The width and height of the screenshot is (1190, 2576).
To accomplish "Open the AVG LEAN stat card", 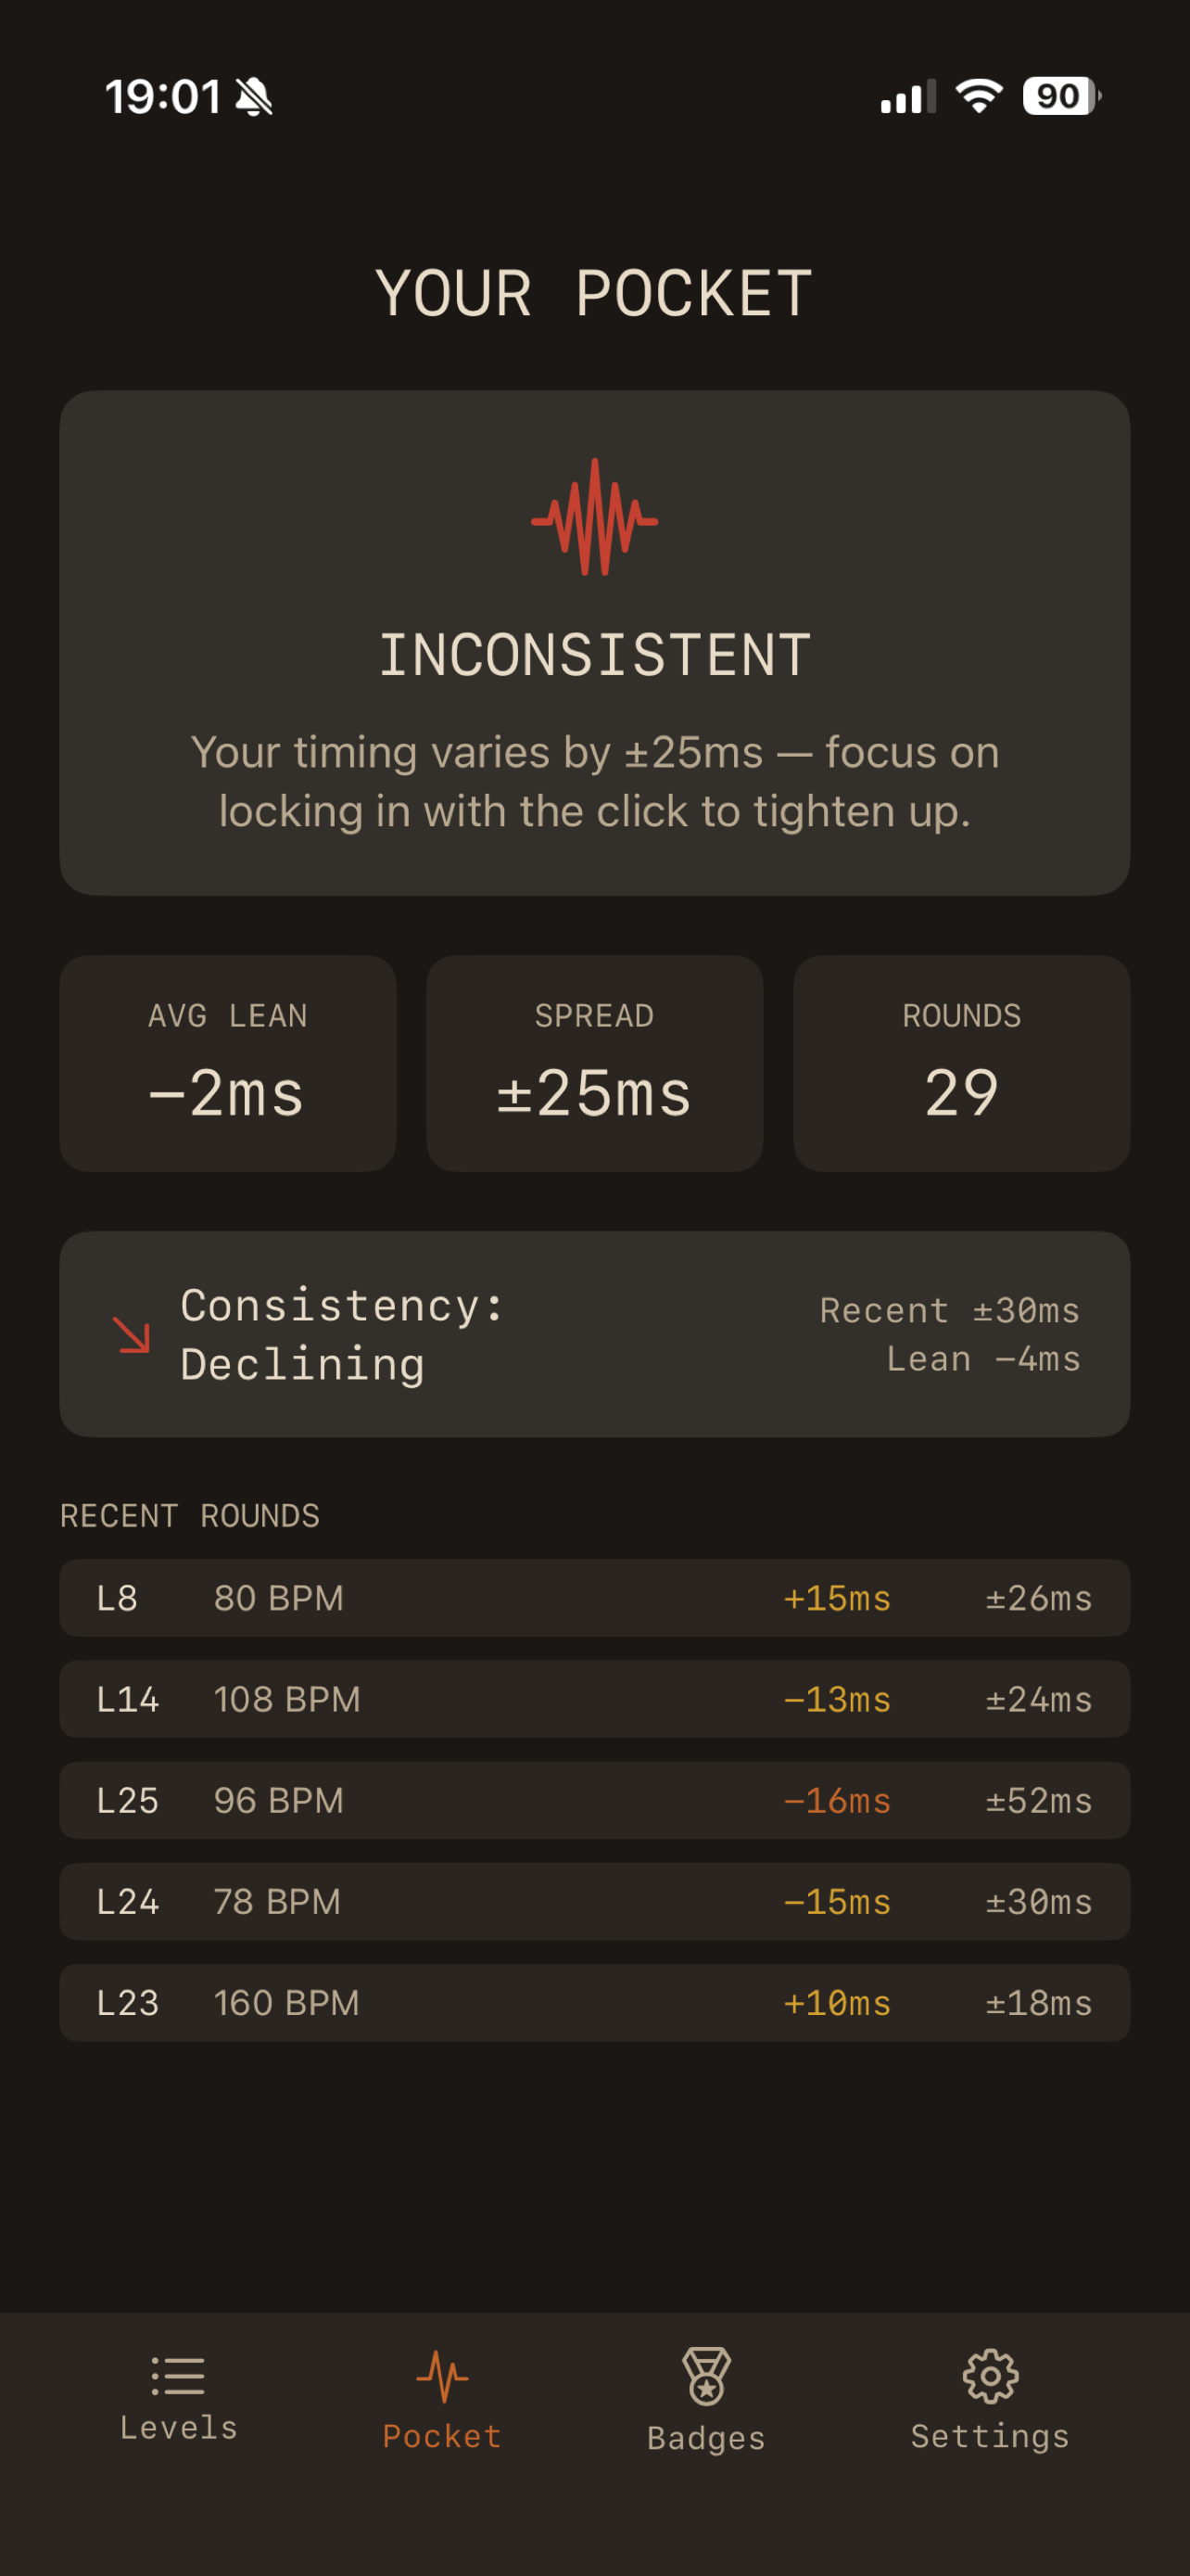I will coord(228,1063).
